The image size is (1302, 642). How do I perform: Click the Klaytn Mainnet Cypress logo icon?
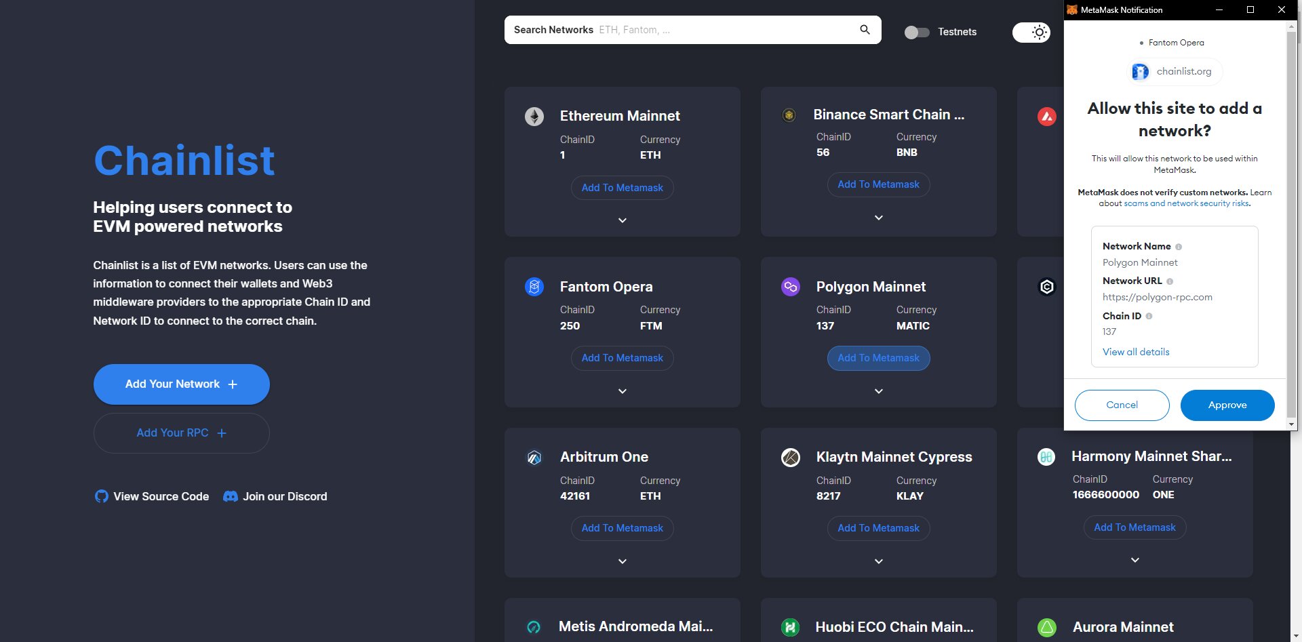(x=791, y=458)
